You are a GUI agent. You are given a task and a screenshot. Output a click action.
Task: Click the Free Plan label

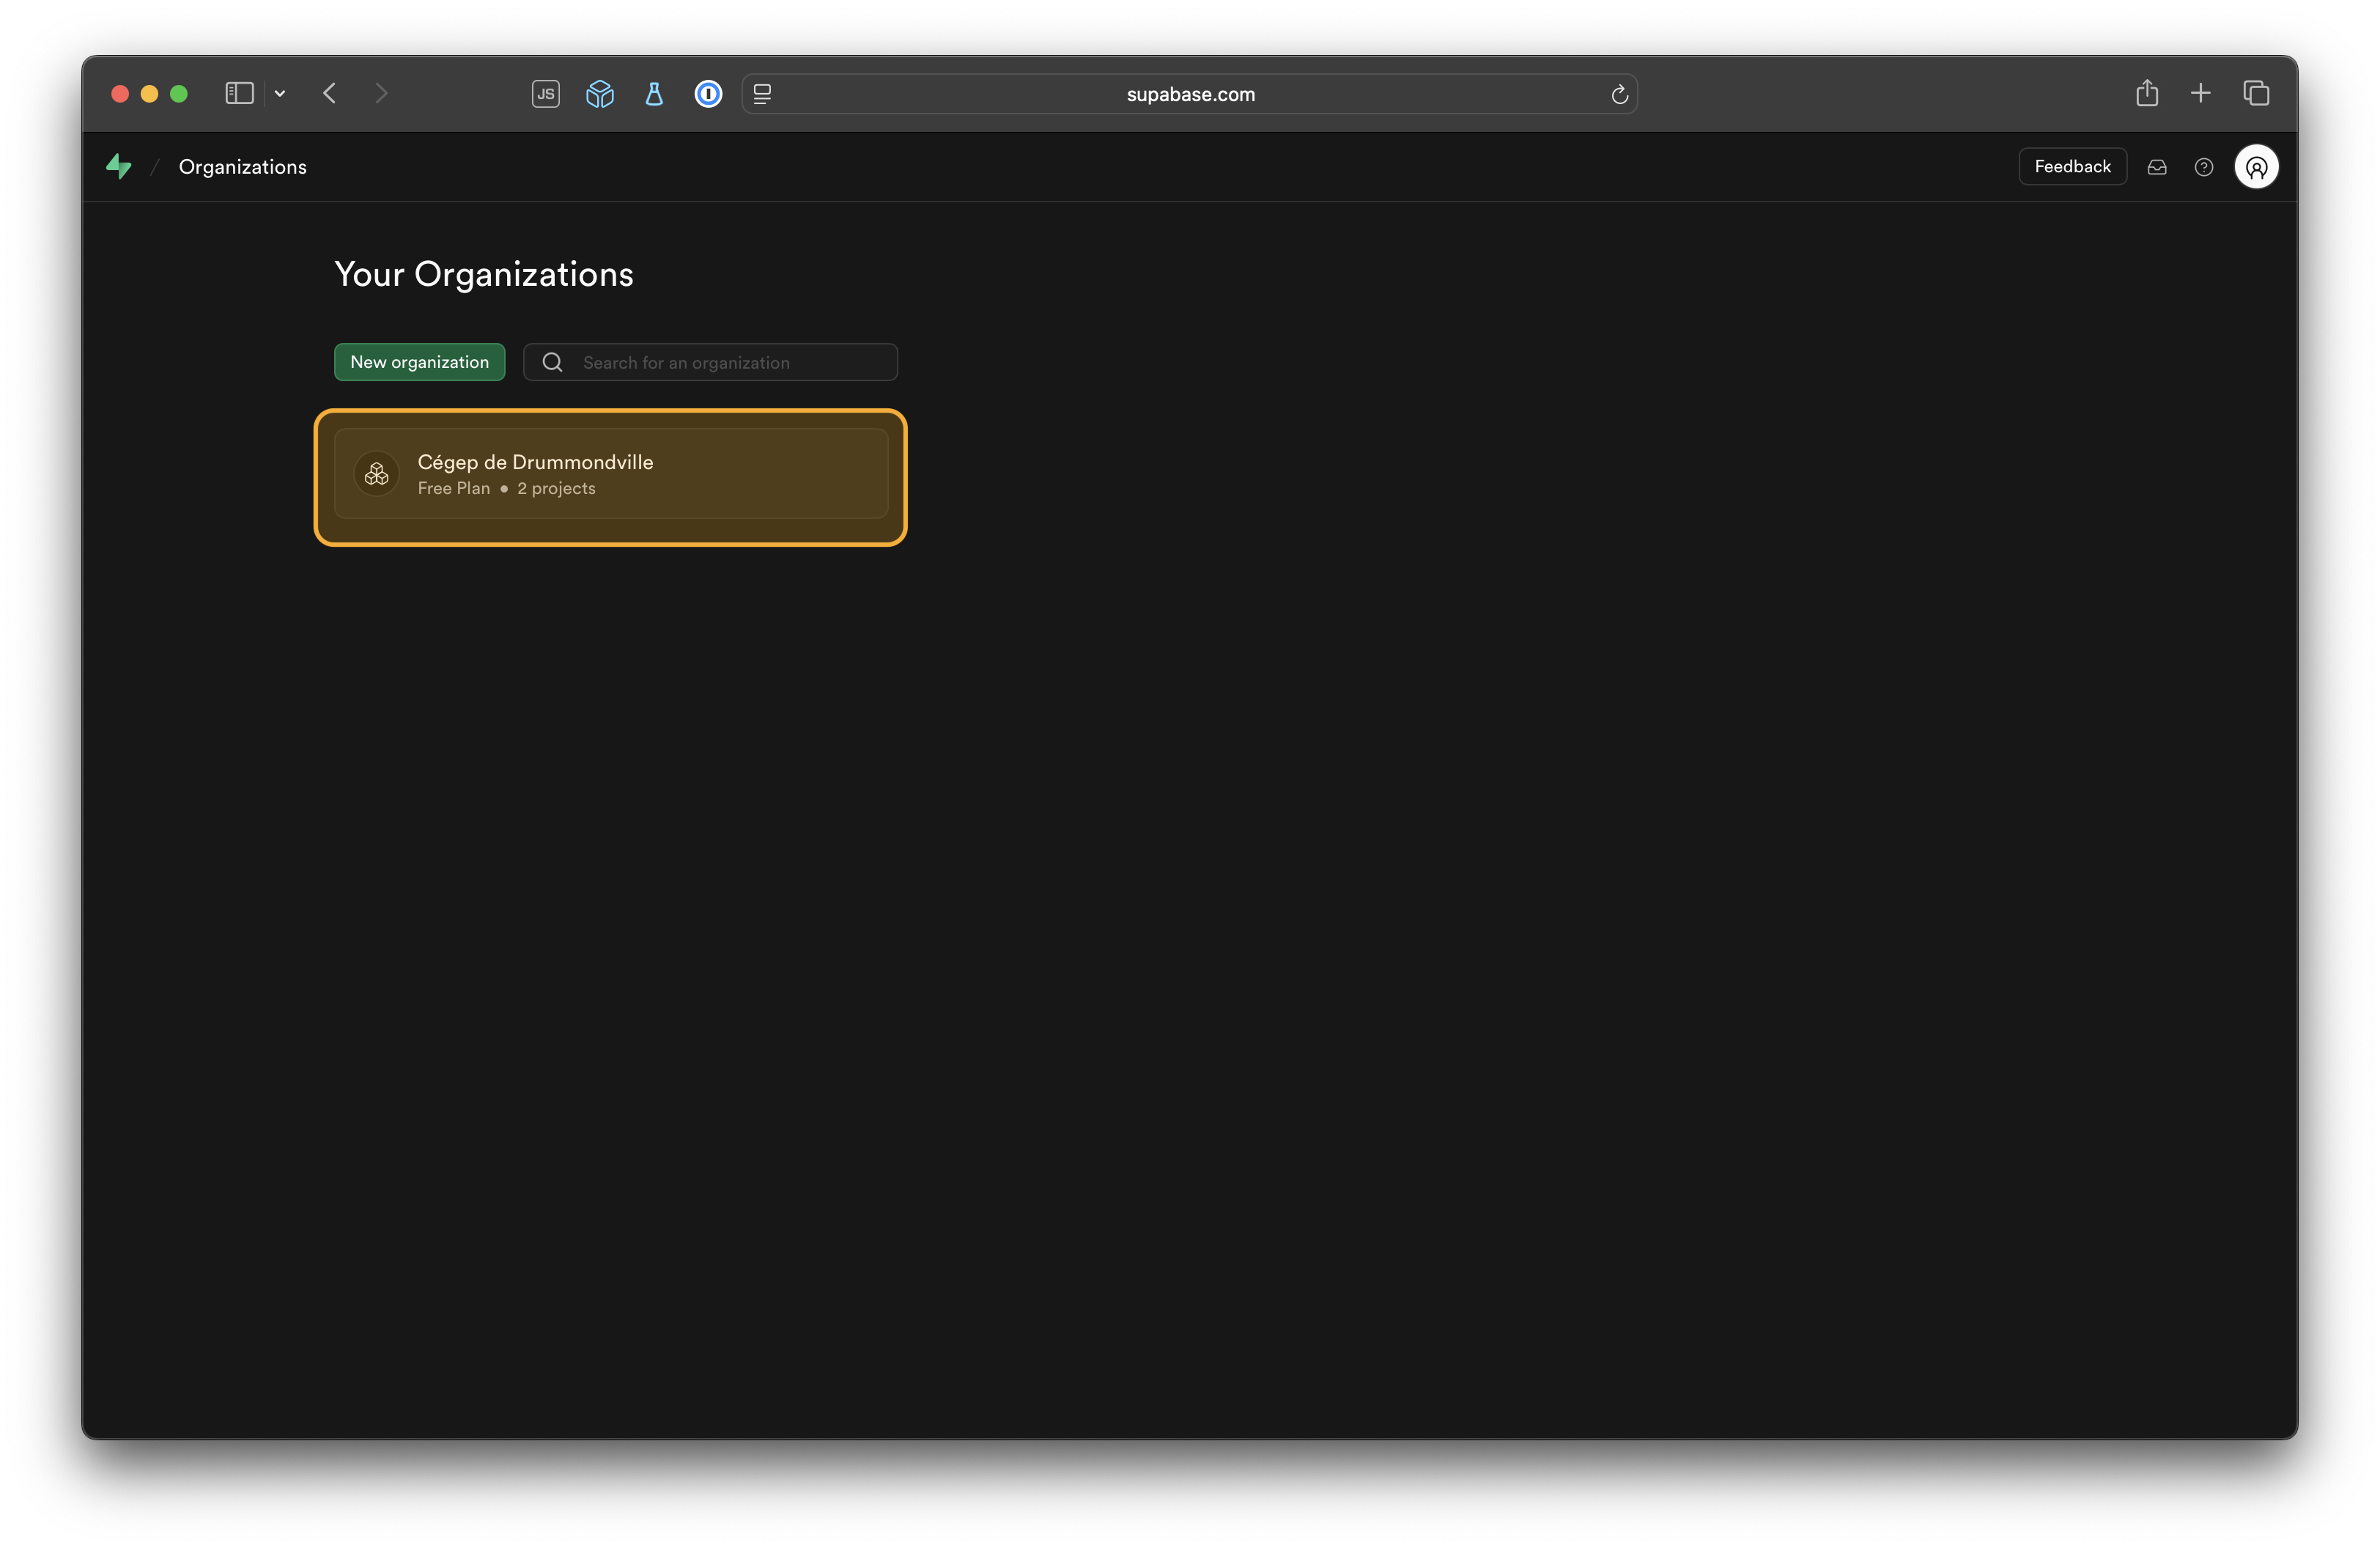point(454,488)
